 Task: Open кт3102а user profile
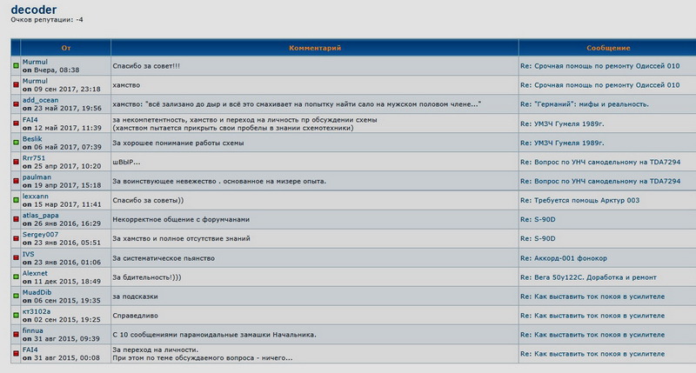point(37,311)
